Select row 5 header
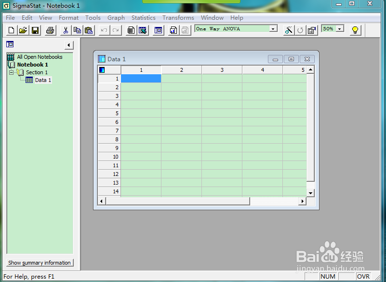The image size is (386, 282). (x=109, y=113)
